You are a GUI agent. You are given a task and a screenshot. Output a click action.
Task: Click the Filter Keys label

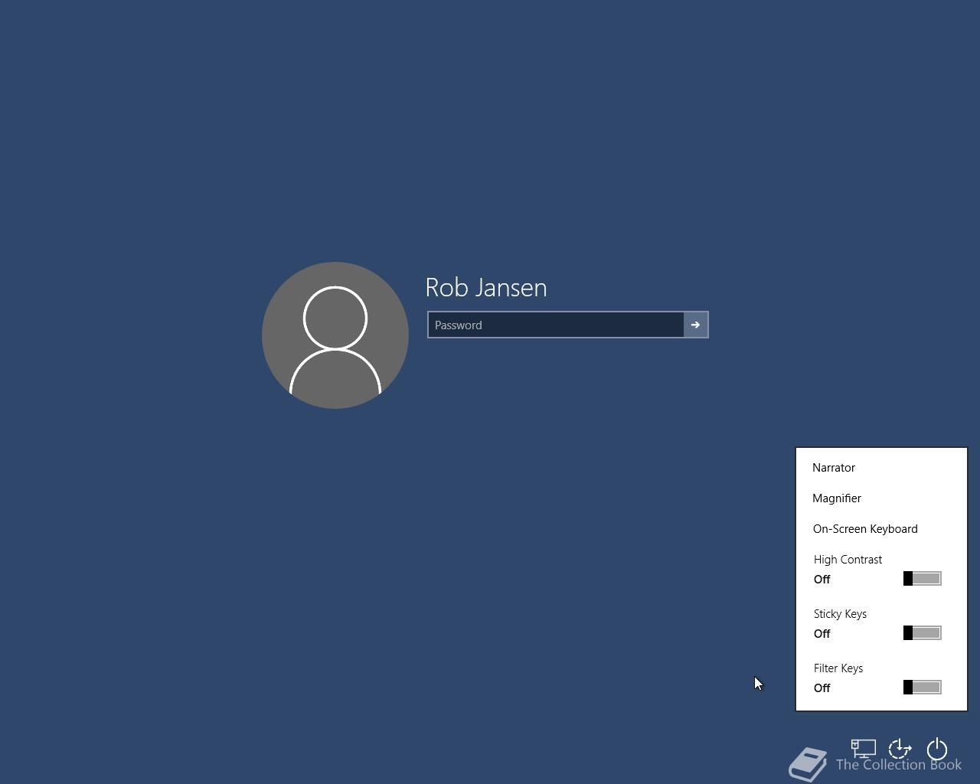pos(838,668)
